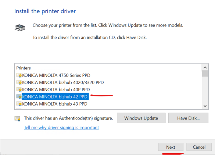The height and width of the screenshot is (155, 215).
Task: Click the bizhub 40P PPD driver icon
Action: [19, 90]
